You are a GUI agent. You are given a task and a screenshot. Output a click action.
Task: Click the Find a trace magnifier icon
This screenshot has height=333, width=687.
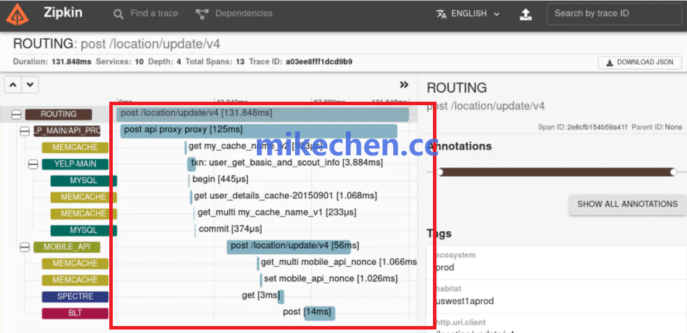tap(118, 14)
